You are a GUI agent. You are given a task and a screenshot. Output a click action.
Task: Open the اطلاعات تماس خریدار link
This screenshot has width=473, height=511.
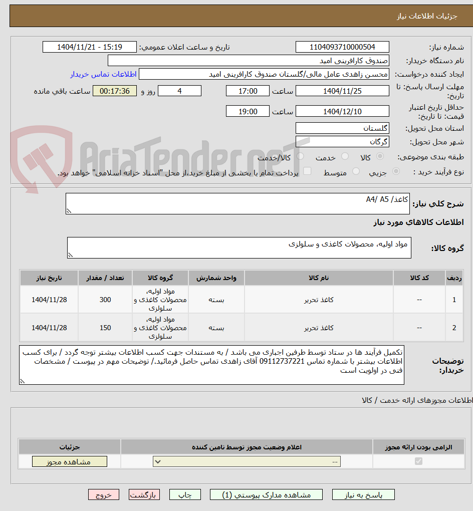(x=103, y=74)
